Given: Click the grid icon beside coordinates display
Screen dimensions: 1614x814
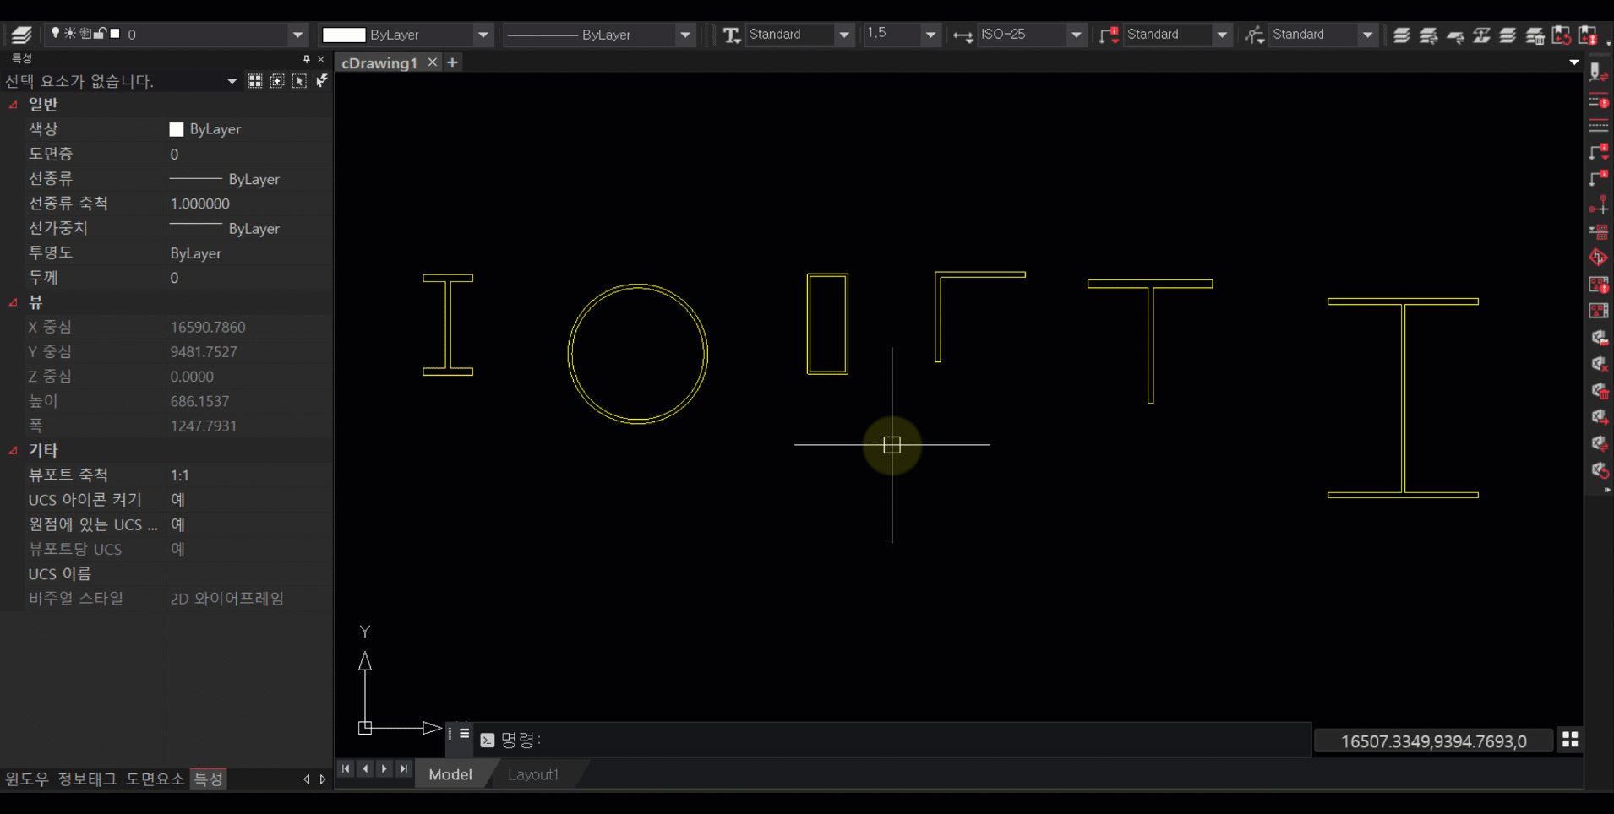Looking at the screenshot, I should tap(1570, 740).
